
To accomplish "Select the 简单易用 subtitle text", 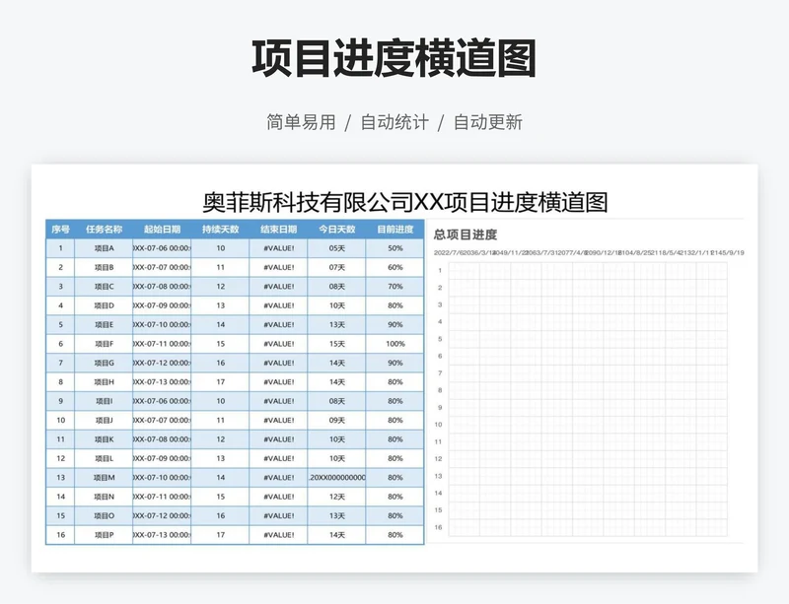I will [301, 122].
